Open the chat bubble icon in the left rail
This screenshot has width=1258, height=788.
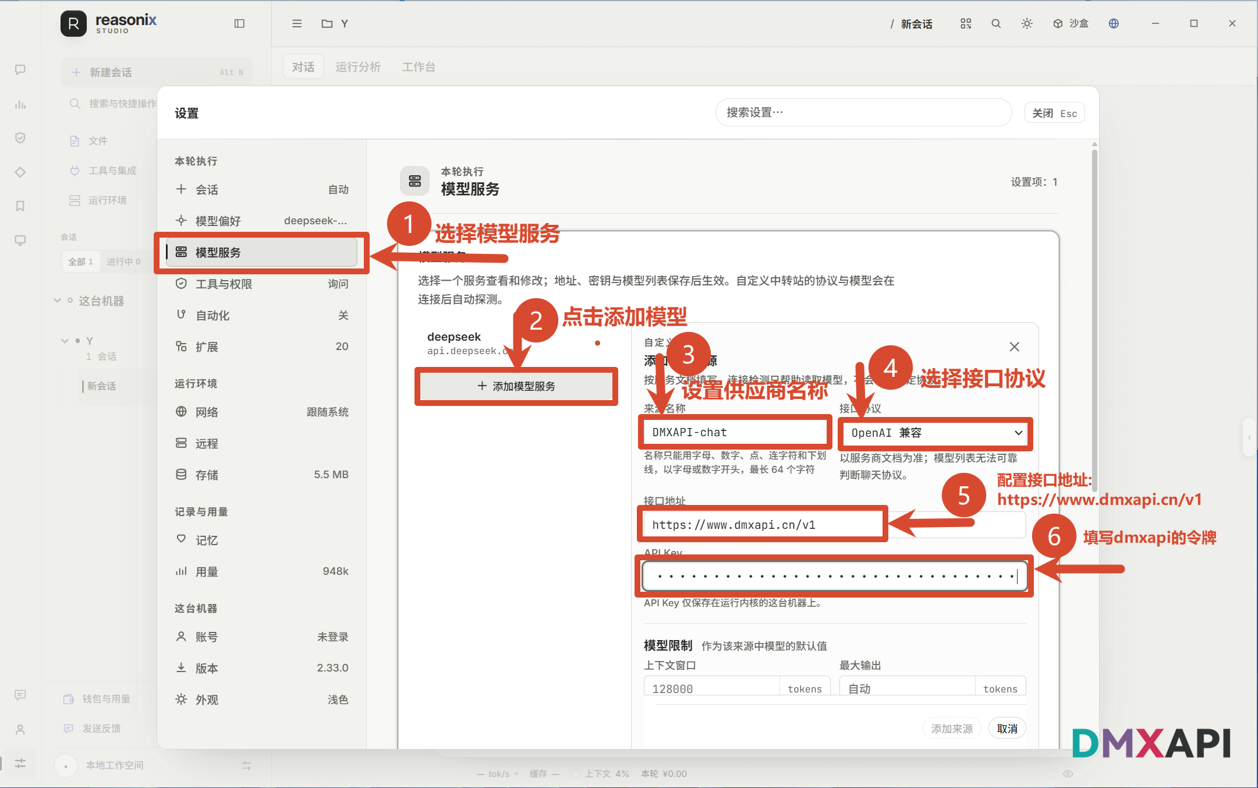(20, 70)
